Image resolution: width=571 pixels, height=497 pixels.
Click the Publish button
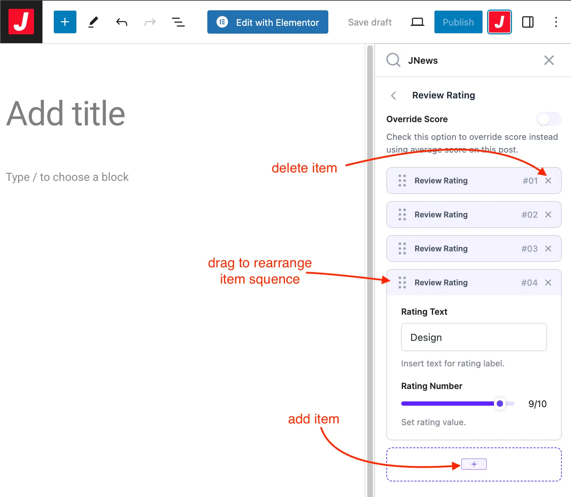[458, 22]
